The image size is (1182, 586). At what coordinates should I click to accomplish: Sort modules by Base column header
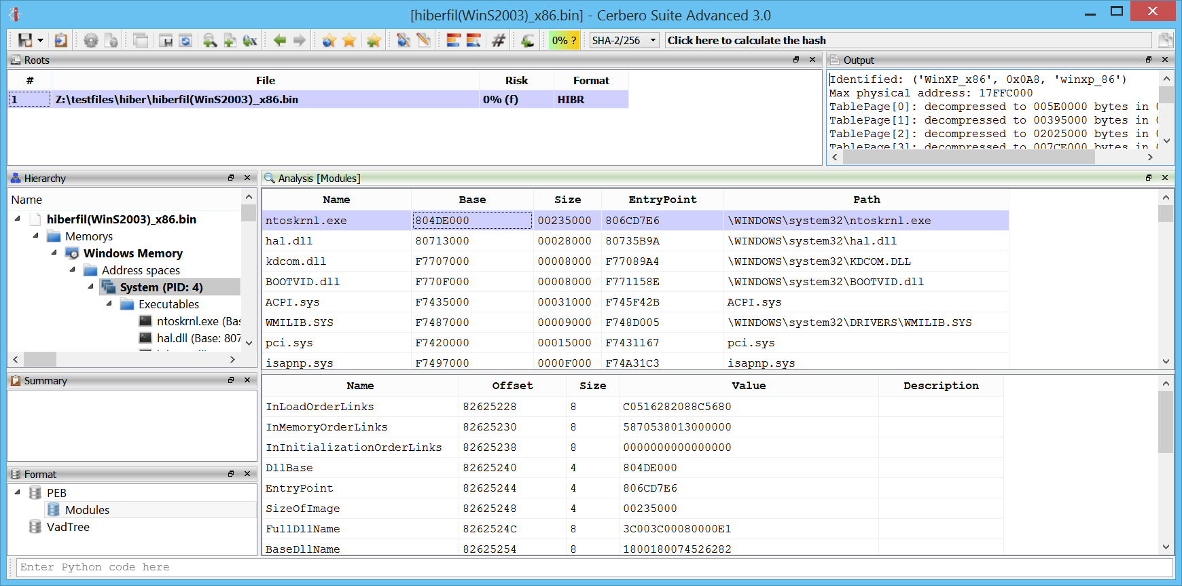pos(472,200)
